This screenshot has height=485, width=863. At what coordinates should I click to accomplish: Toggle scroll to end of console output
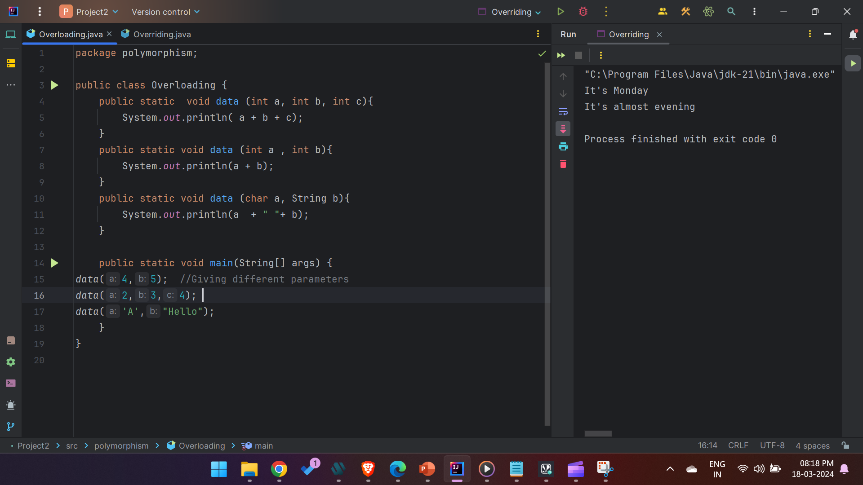[x=563, y=129]
